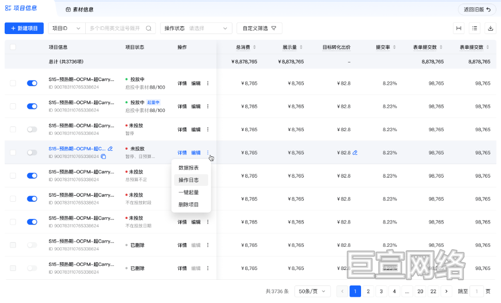This screenshot has width=501, height=303.
Task: Sort by 展示量 column arrows
Action: [301, 47]
